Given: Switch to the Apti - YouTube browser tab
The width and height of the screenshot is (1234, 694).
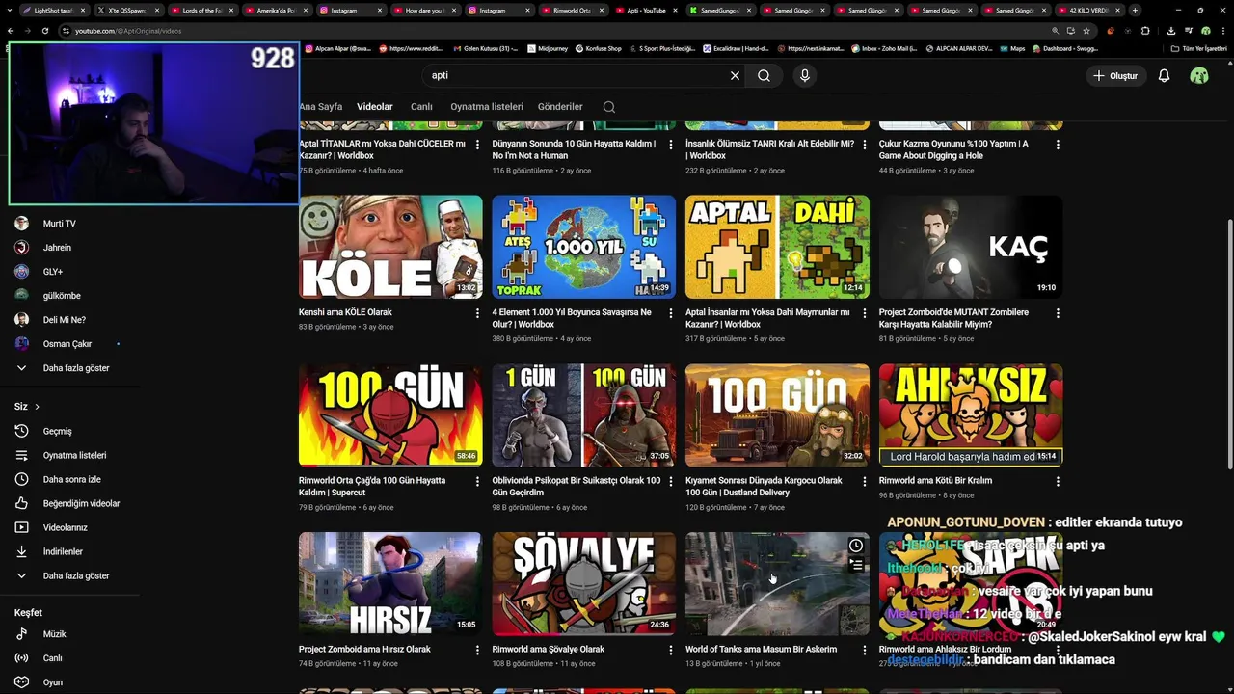Looking at the screenshot, I should coord(647,11).
